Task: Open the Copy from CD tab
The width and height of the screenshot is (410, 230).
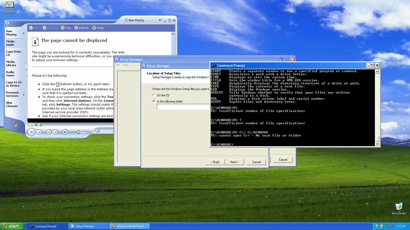Action: tap(15, 53)
